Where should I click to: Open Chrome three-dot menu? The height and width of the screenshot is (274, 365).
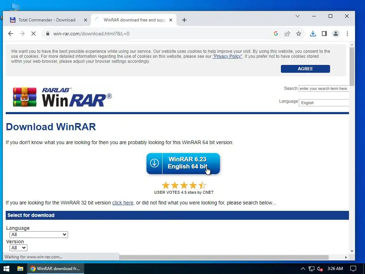(347, 34)
